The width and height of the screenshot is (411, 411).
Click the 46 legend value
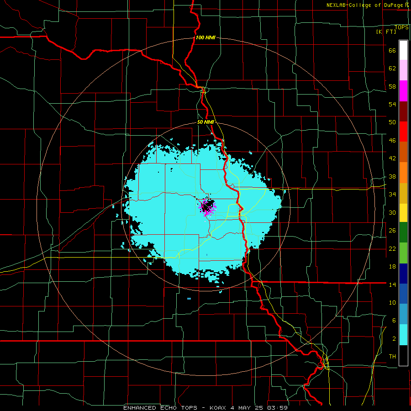392,140
